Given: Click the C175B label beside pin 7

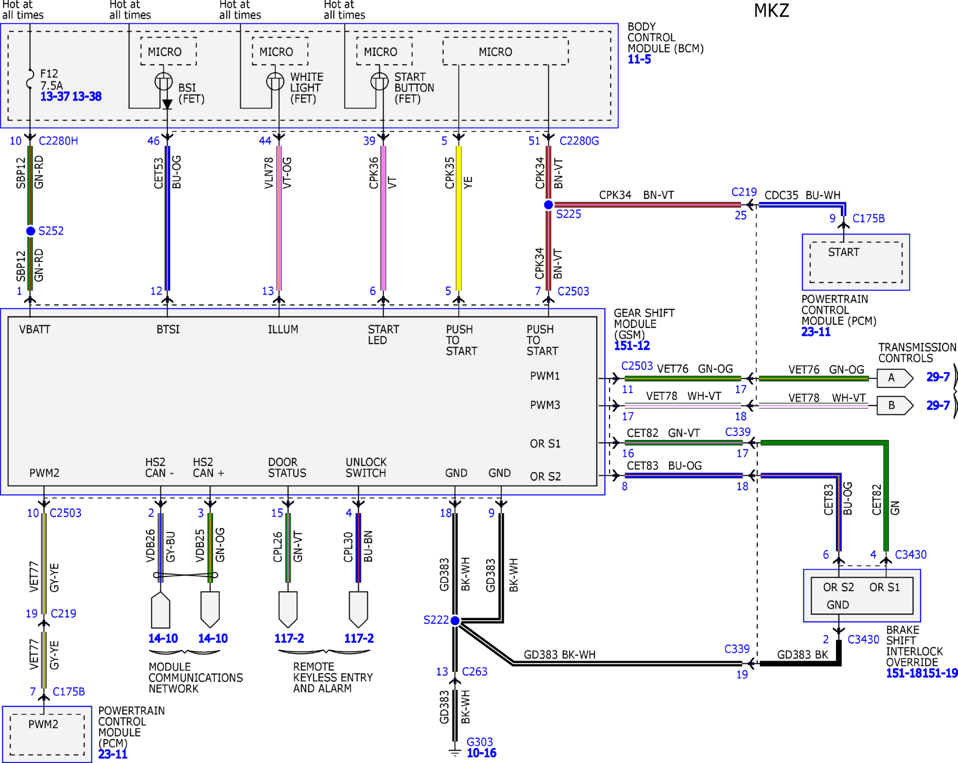Looking at the screenshot, I should 69,692.
